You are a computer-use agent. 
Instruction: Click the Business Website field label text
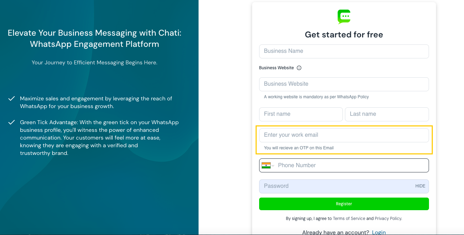coord(276,68)
